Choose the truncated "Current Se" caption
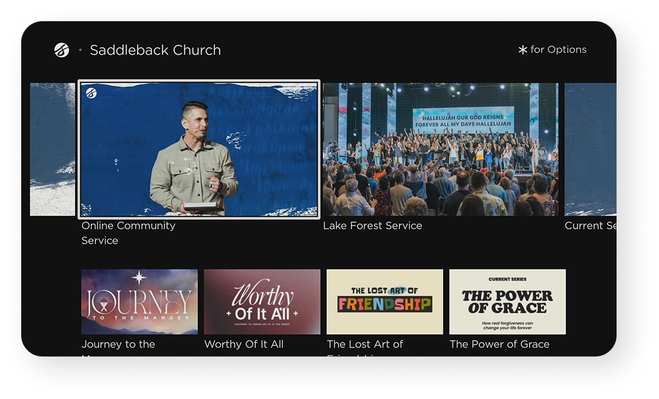The image size is (659, 399). point(590,226)
